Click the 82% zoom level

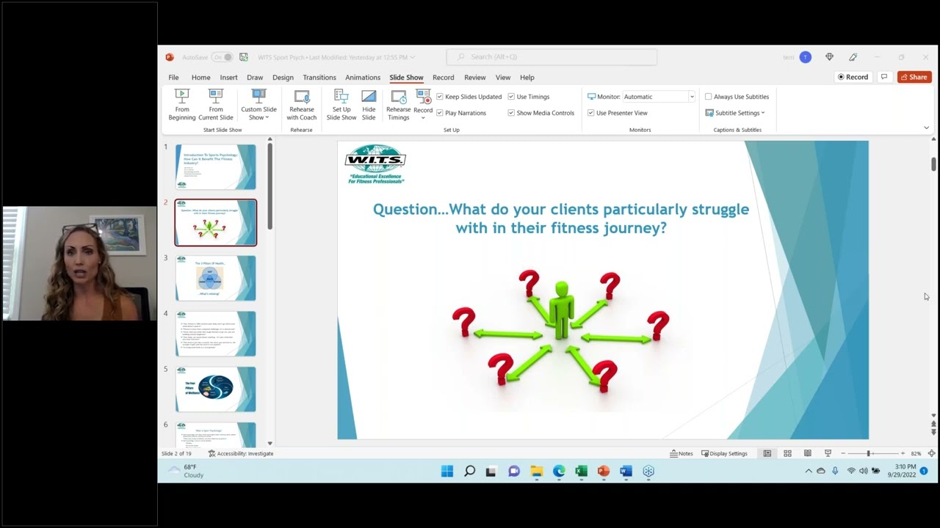tap(916, 453)
